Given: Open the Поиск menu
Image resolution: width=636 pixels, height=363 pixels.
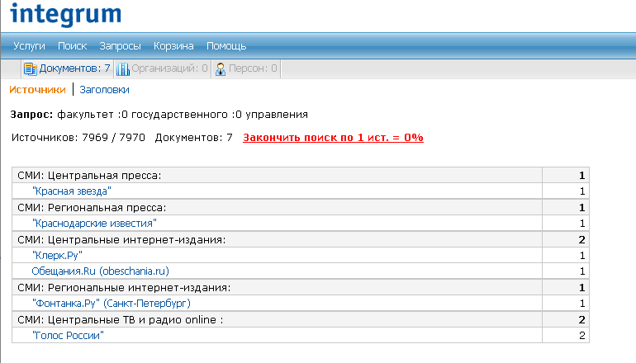Looking at the screenshot, I should [x=72, y=46].
